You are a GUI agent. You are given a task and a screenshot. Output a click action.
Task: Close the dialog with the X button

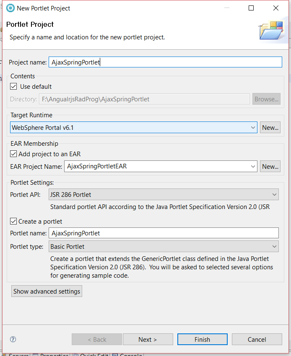tap(275, 8)
